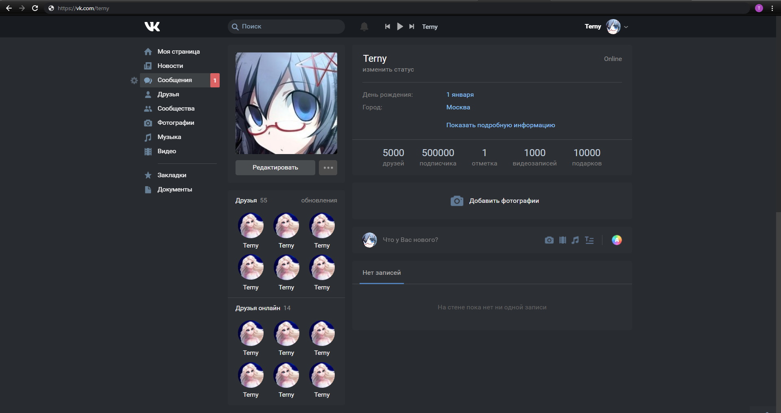781x413 pixels.
Task: Open the 1000 видеозаписей counter
Action: [x=535, y=157]
